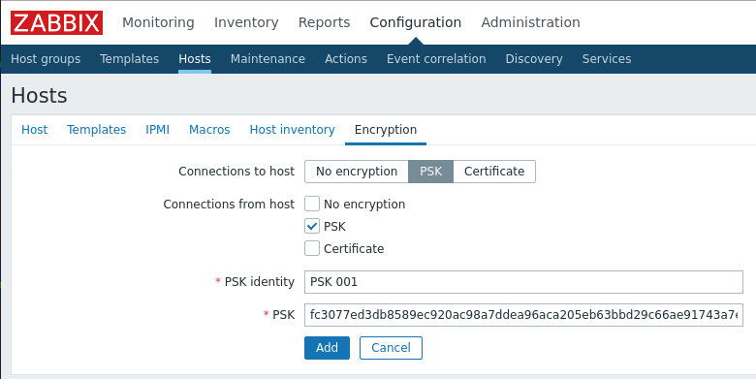Go to Host groups section

(x=46, y=59)
